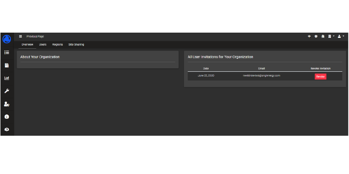Open the bar chart sidebar icon
This screenshot has height=174, width=349.
[x=7, y=78]
